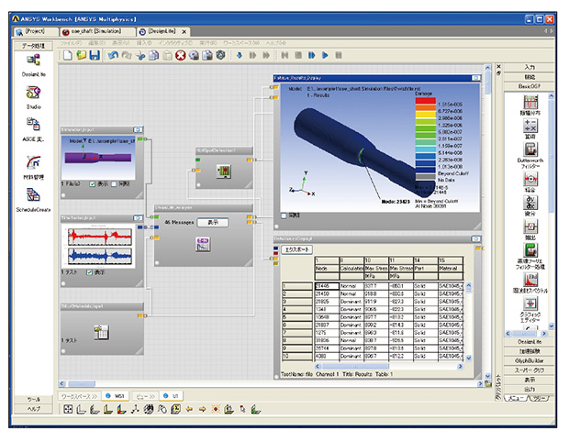The width and height of the screenshot is (569, 442).
Task: Select the arithmetic glyph in palette
Action: [x=530, y=126]
